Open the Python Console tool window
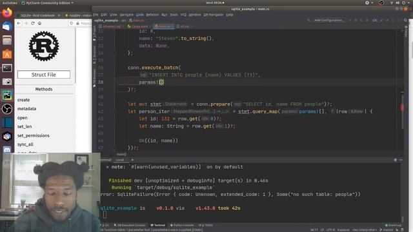413x232 pixels. point(182,225)
